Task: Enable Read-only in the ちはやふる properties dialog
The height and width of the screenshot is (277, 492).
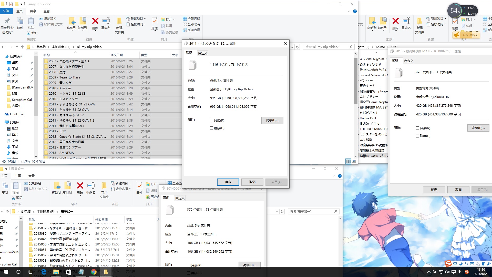Action: pyautogui.click(x=211, y=121)
